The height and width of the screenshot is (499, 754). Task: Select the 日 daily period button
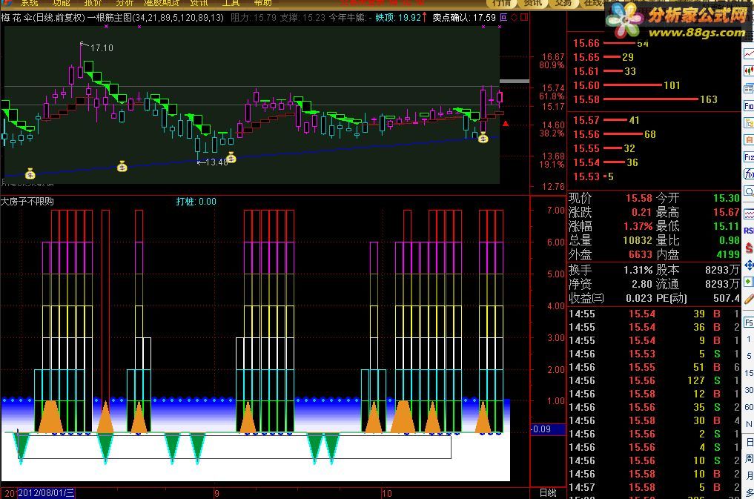click(750, 442)
